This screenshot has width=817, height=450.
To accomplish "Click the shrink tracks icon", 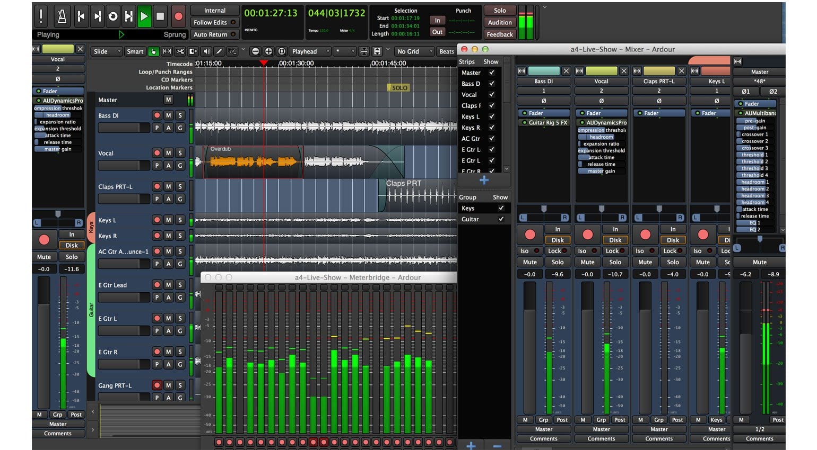I will click(x=364, y=51).
